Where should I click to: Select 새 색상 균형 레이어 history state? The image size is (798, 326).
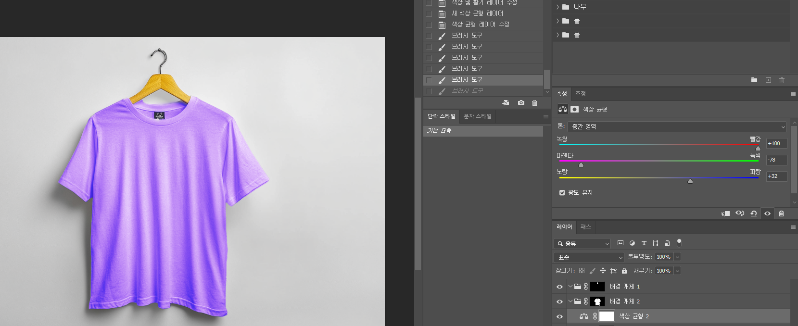483,13
